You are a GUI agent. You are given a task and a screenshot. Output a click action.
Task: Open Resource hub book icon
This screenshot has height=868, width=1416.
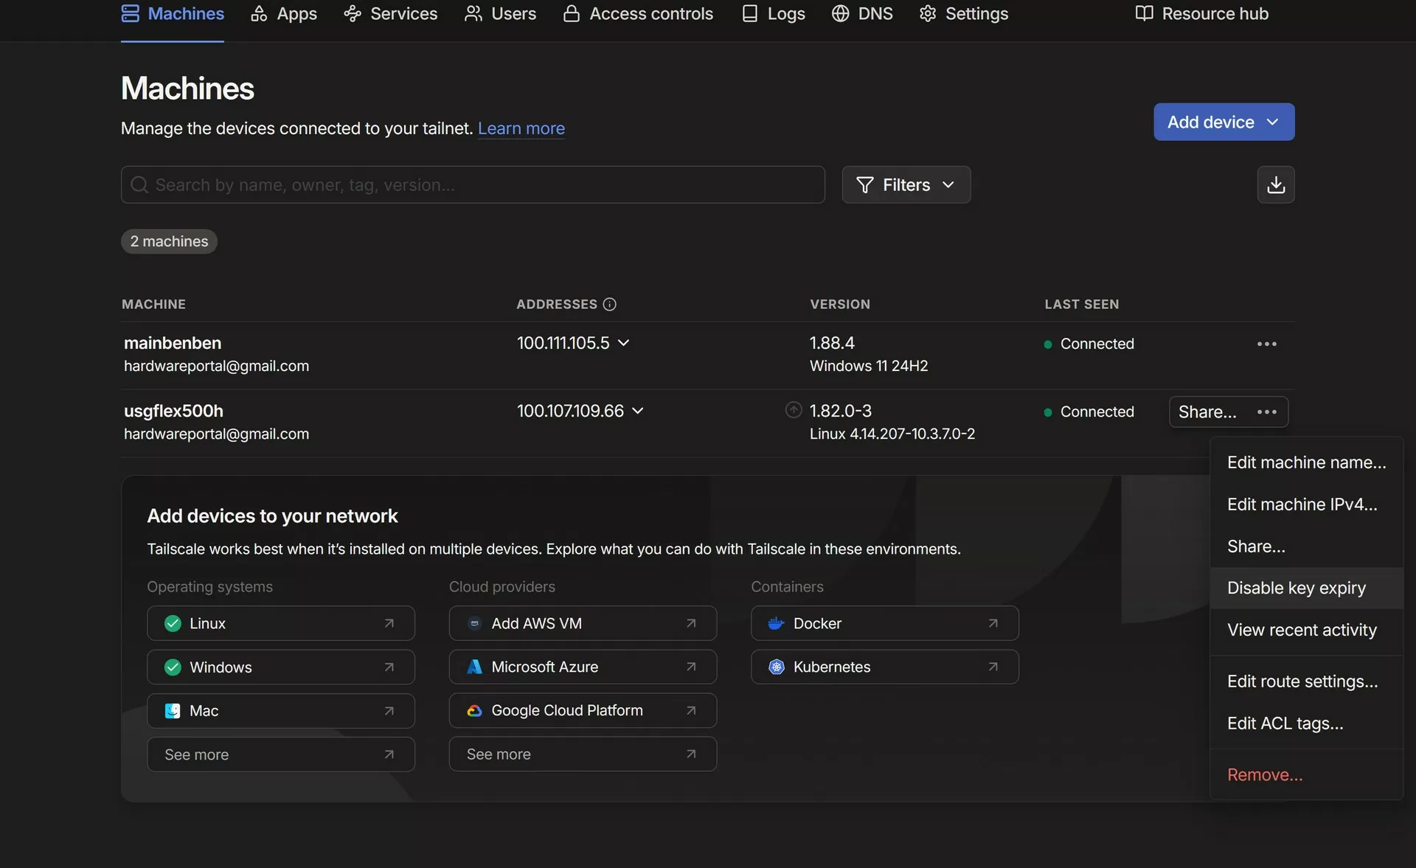1144,13
